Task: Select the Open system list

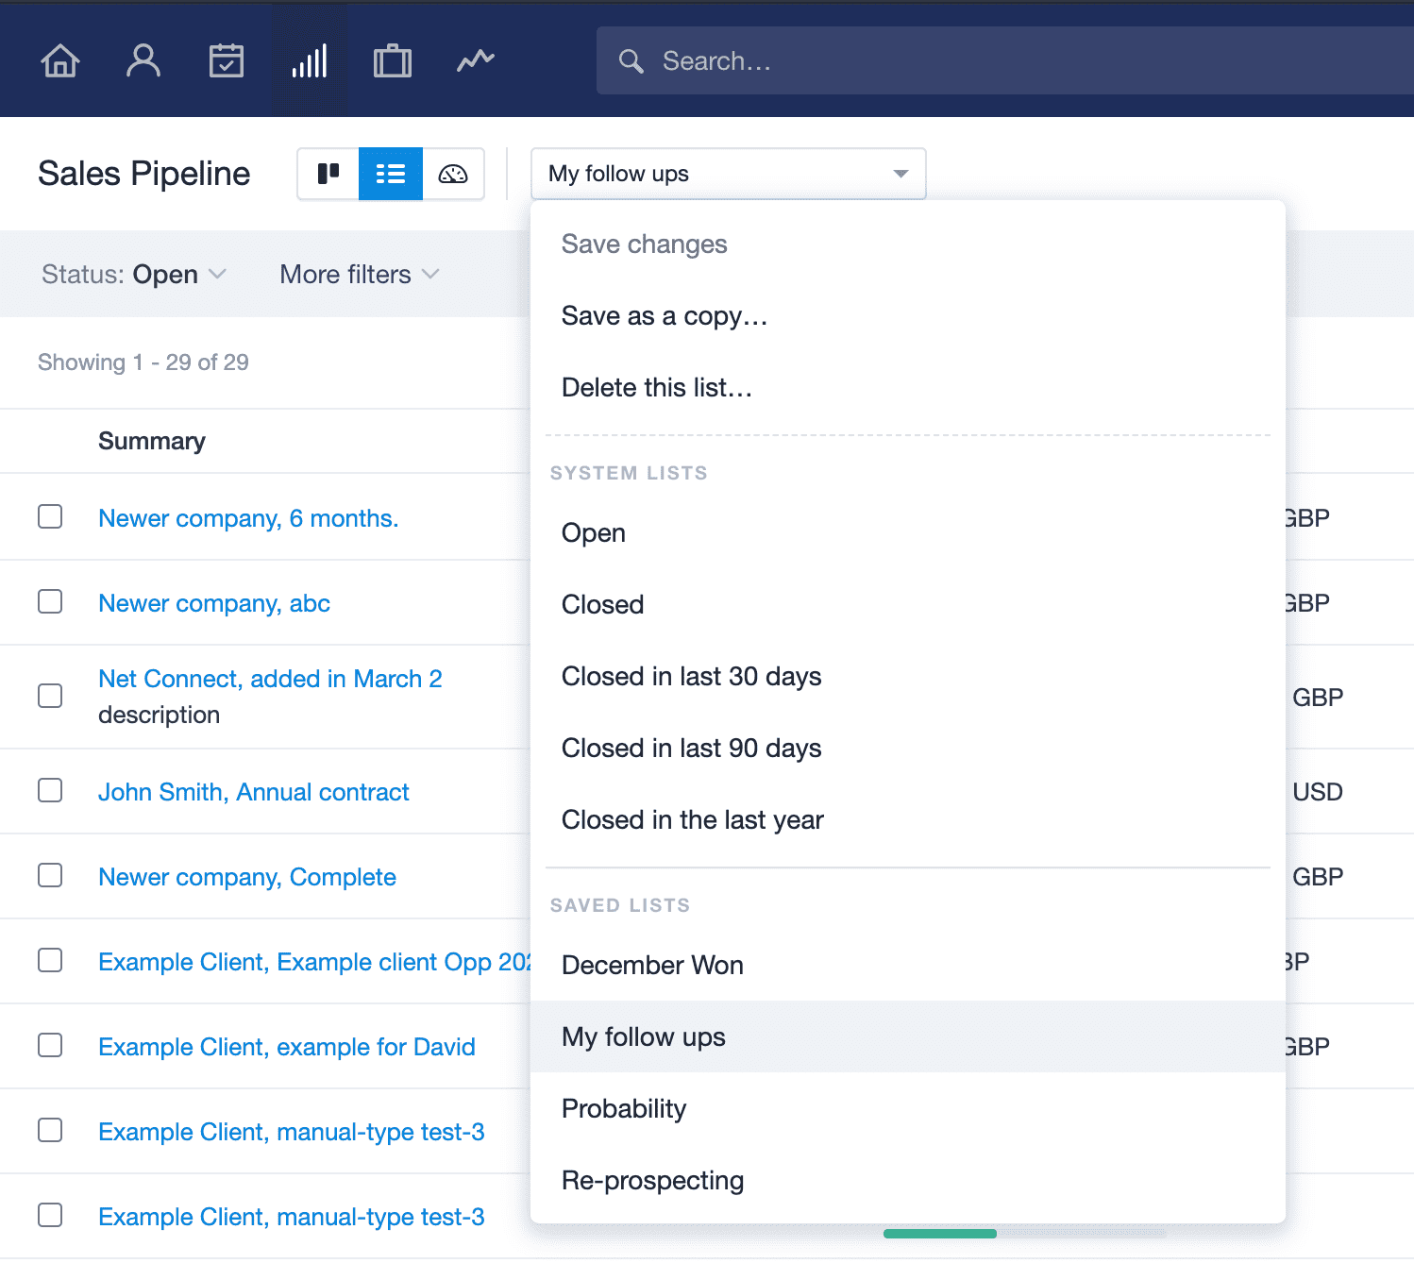Action: point(908,533)
